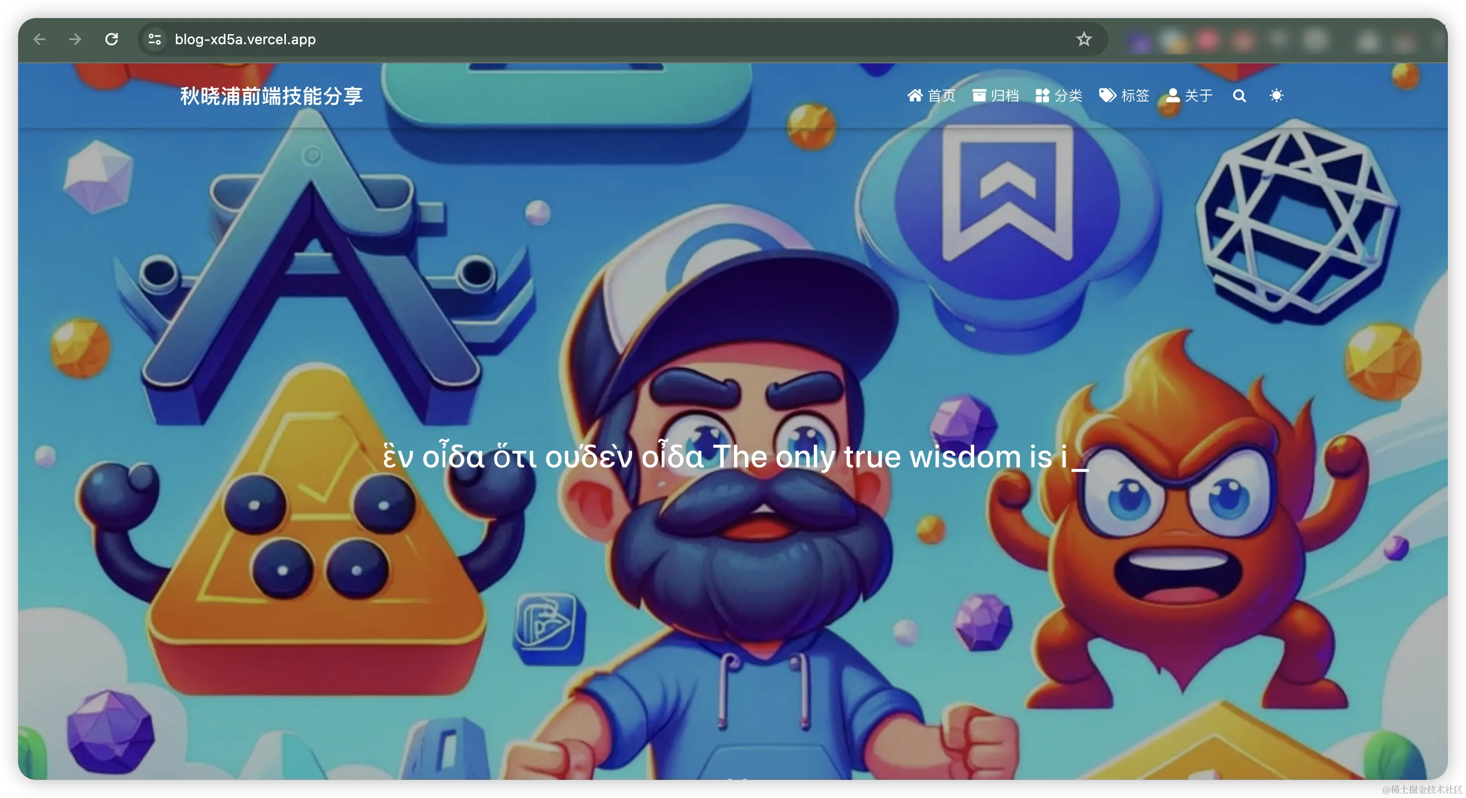The height and width of the screenshot is (798, 1466).
Task: Open the 归档 archive menu text
Action: point(1005,95)
